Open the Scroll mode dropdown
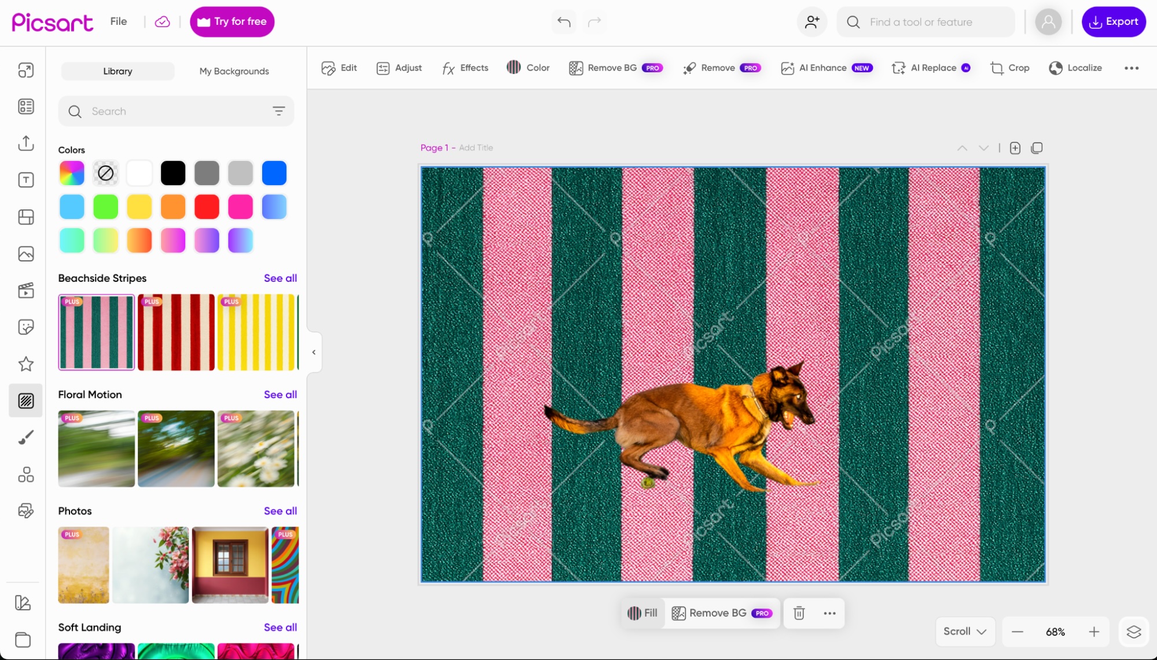The height and width of the screenshot is (660, 1157). click(x=965, y=632)
